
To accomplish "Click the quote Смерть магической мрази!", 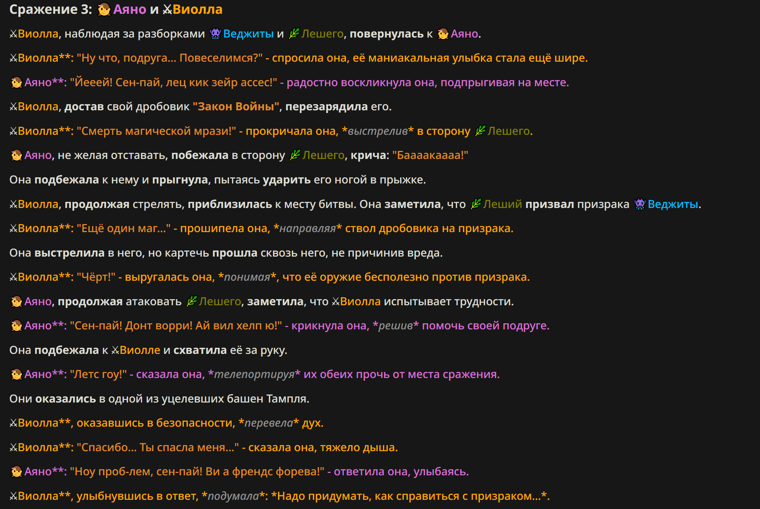I will pyautogui.click(x=157, y=131).
